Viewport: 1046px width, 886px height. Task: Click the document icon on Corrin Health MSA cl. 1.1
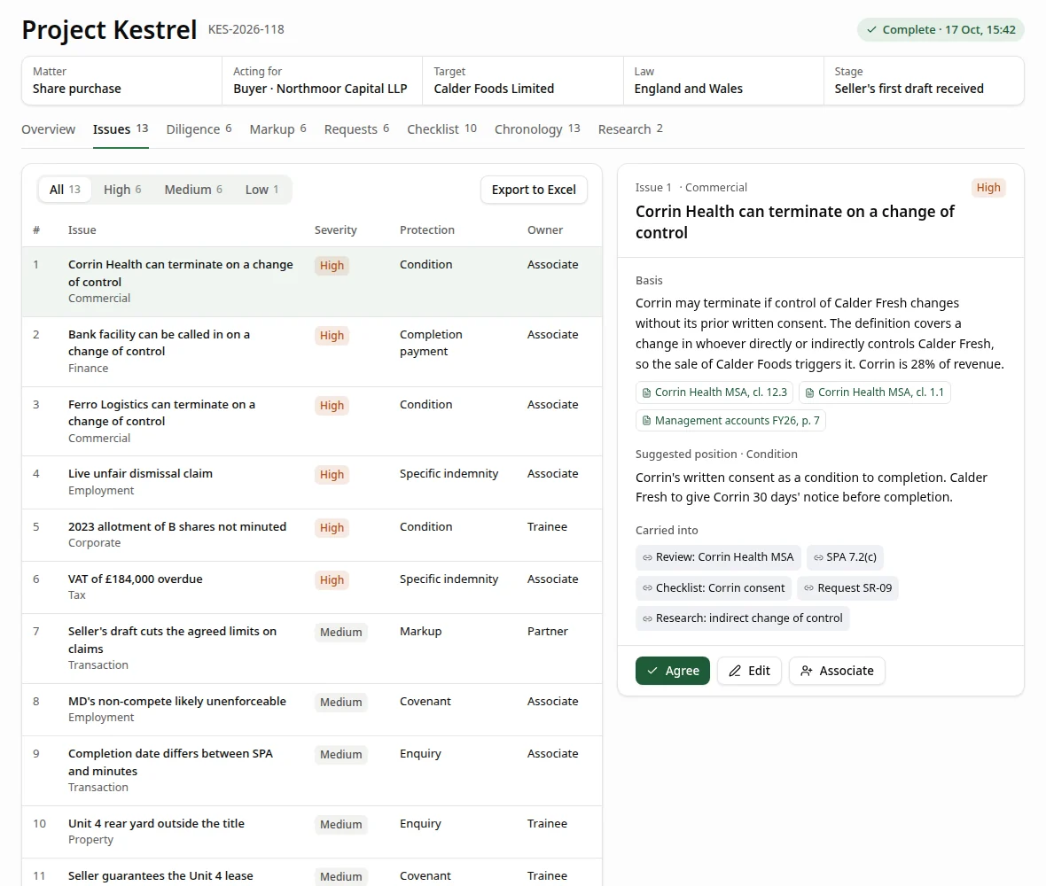(x=809, y=392)
